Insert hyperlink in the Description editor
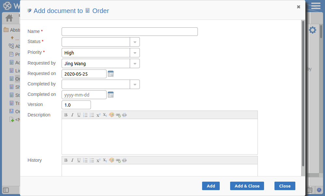Screen dimensions: 325x196 click(x=118, y=115)
